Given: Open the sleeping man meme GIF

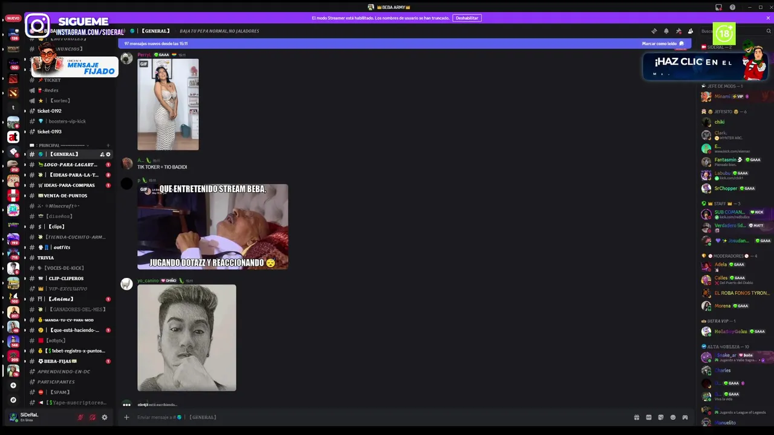Looking at the screenshot, I should tap(213, 227).
